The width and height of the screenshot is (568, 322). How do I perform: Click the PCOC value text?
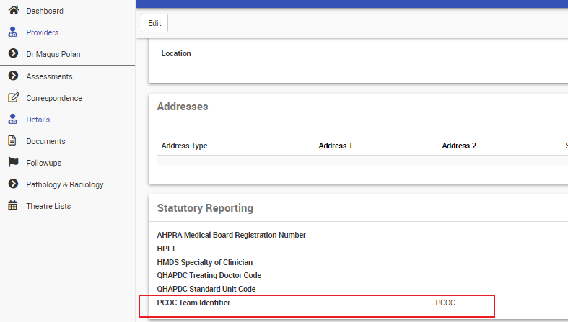[x=445, y=303]
